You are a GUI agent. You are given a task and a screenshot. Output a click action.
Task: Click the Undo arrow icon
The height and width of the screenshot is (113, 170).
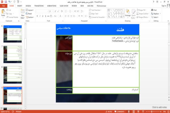click(x=10, y=2)
